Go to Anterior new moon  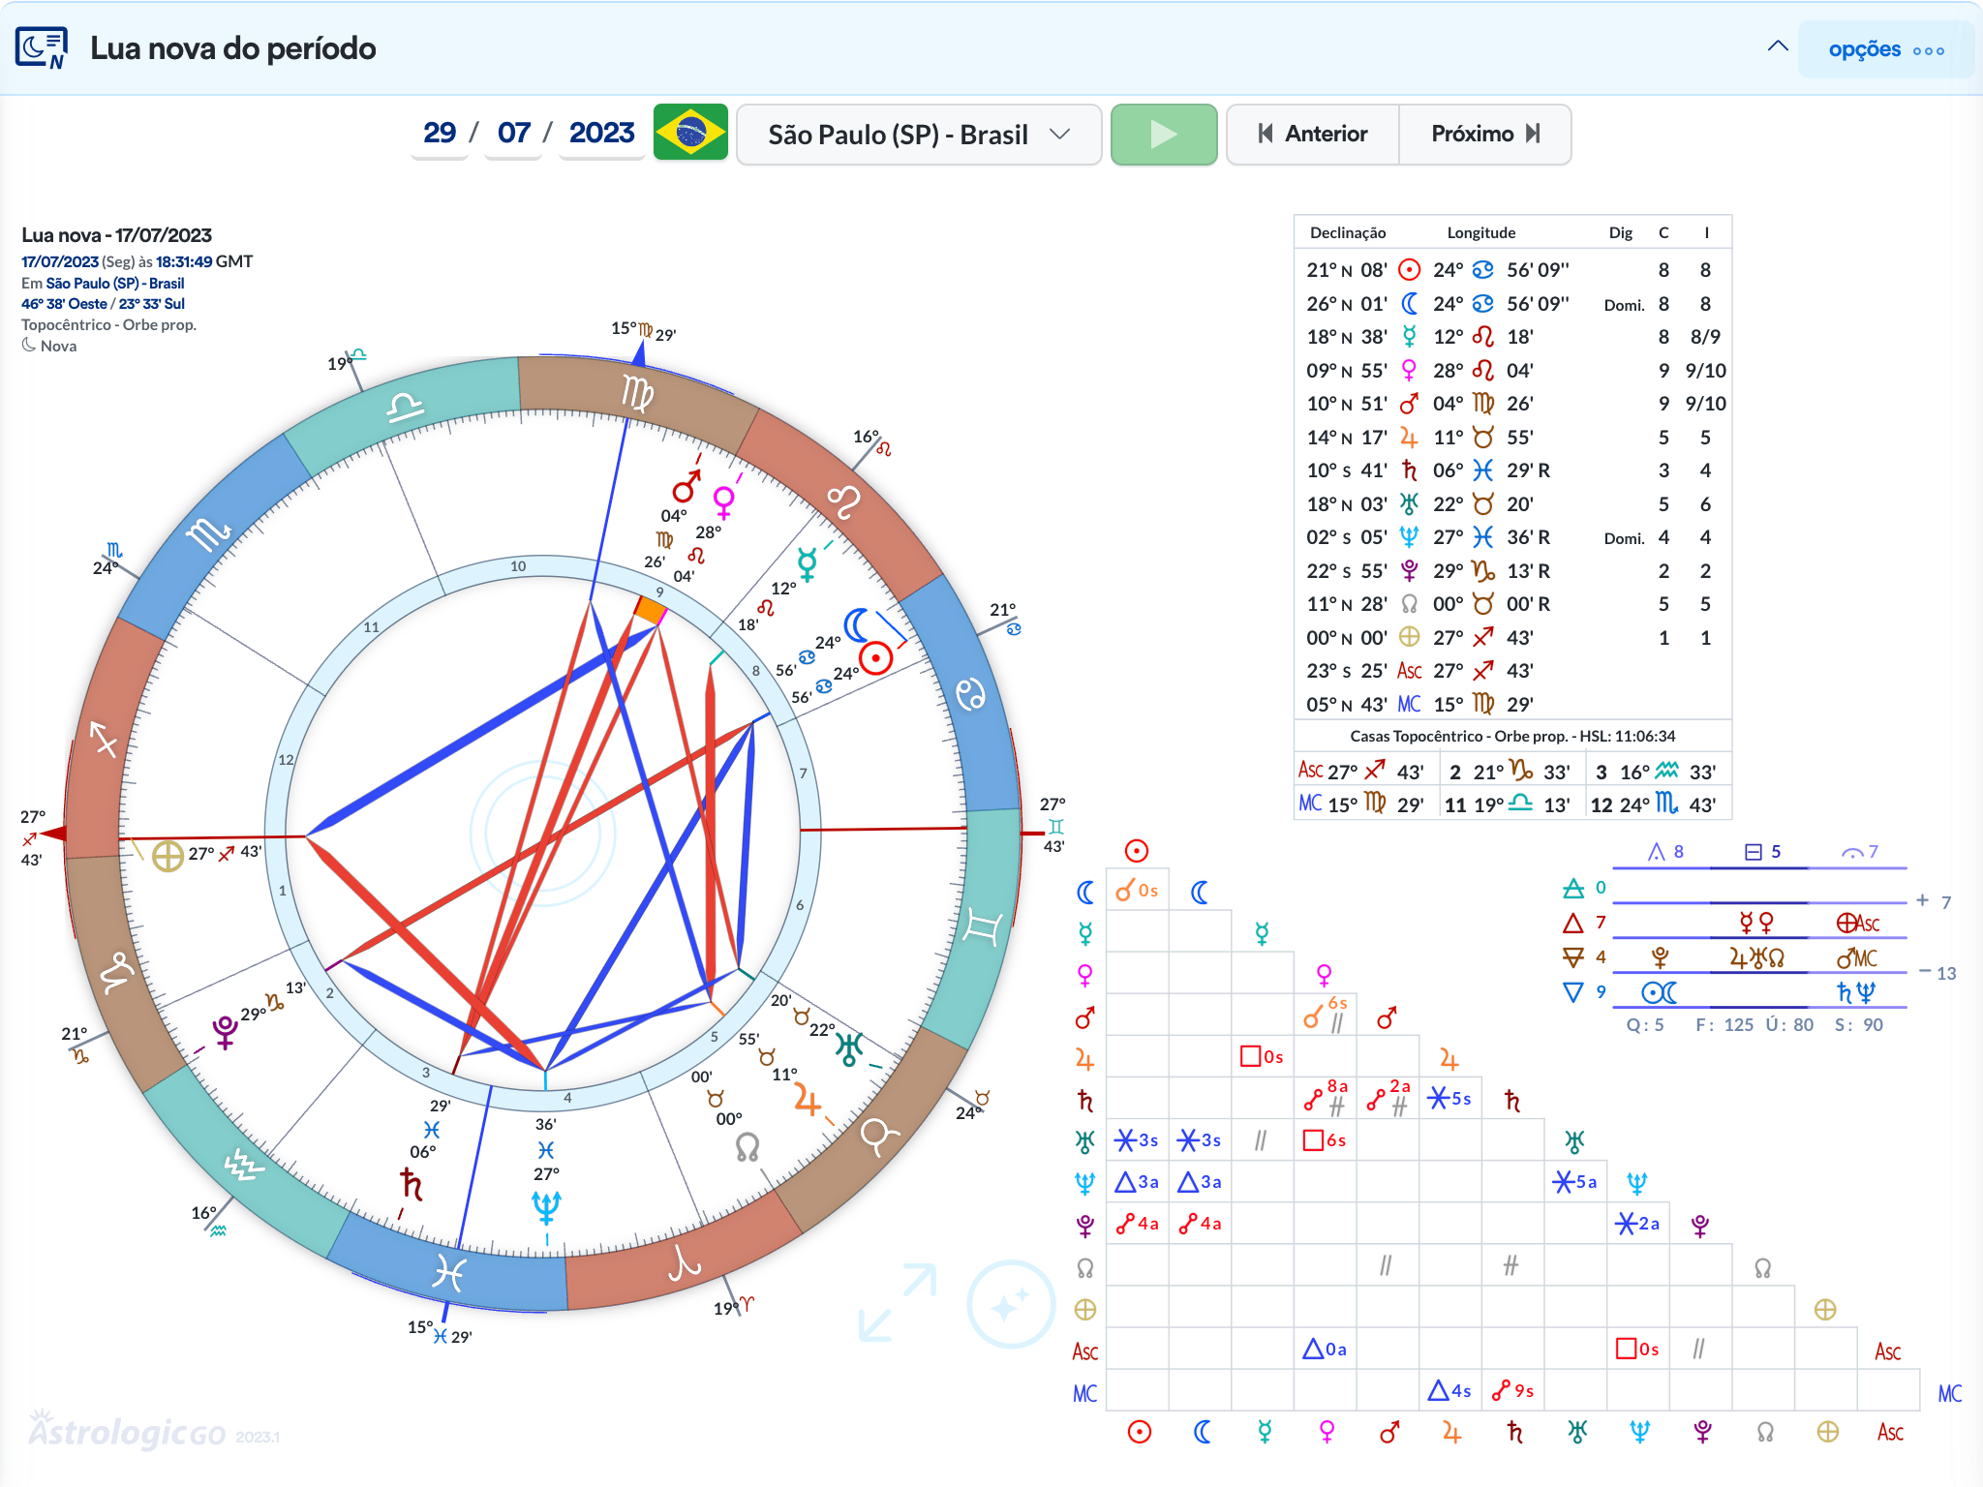[x=1313, y=134]
